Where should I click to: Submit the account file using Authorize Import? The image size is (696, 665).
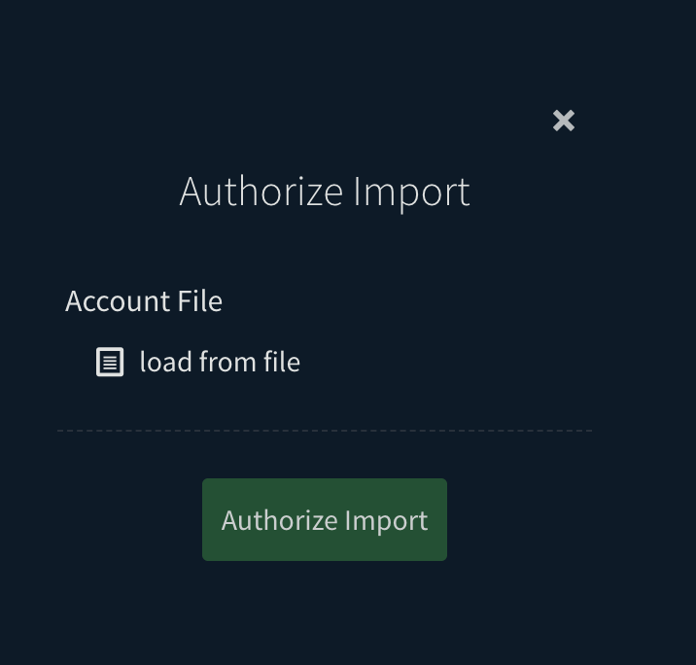coord(325,520)
